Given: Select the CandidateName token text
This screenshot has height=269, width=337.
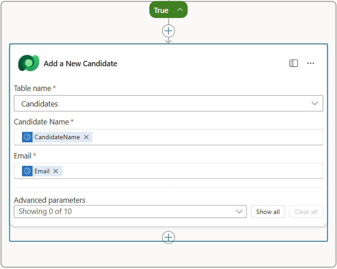Looking at the screenshot, I should [57, 137].
